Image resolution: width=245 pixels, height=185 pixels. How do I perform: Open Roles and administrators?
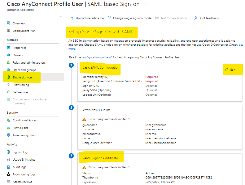[x=29, y=62]
